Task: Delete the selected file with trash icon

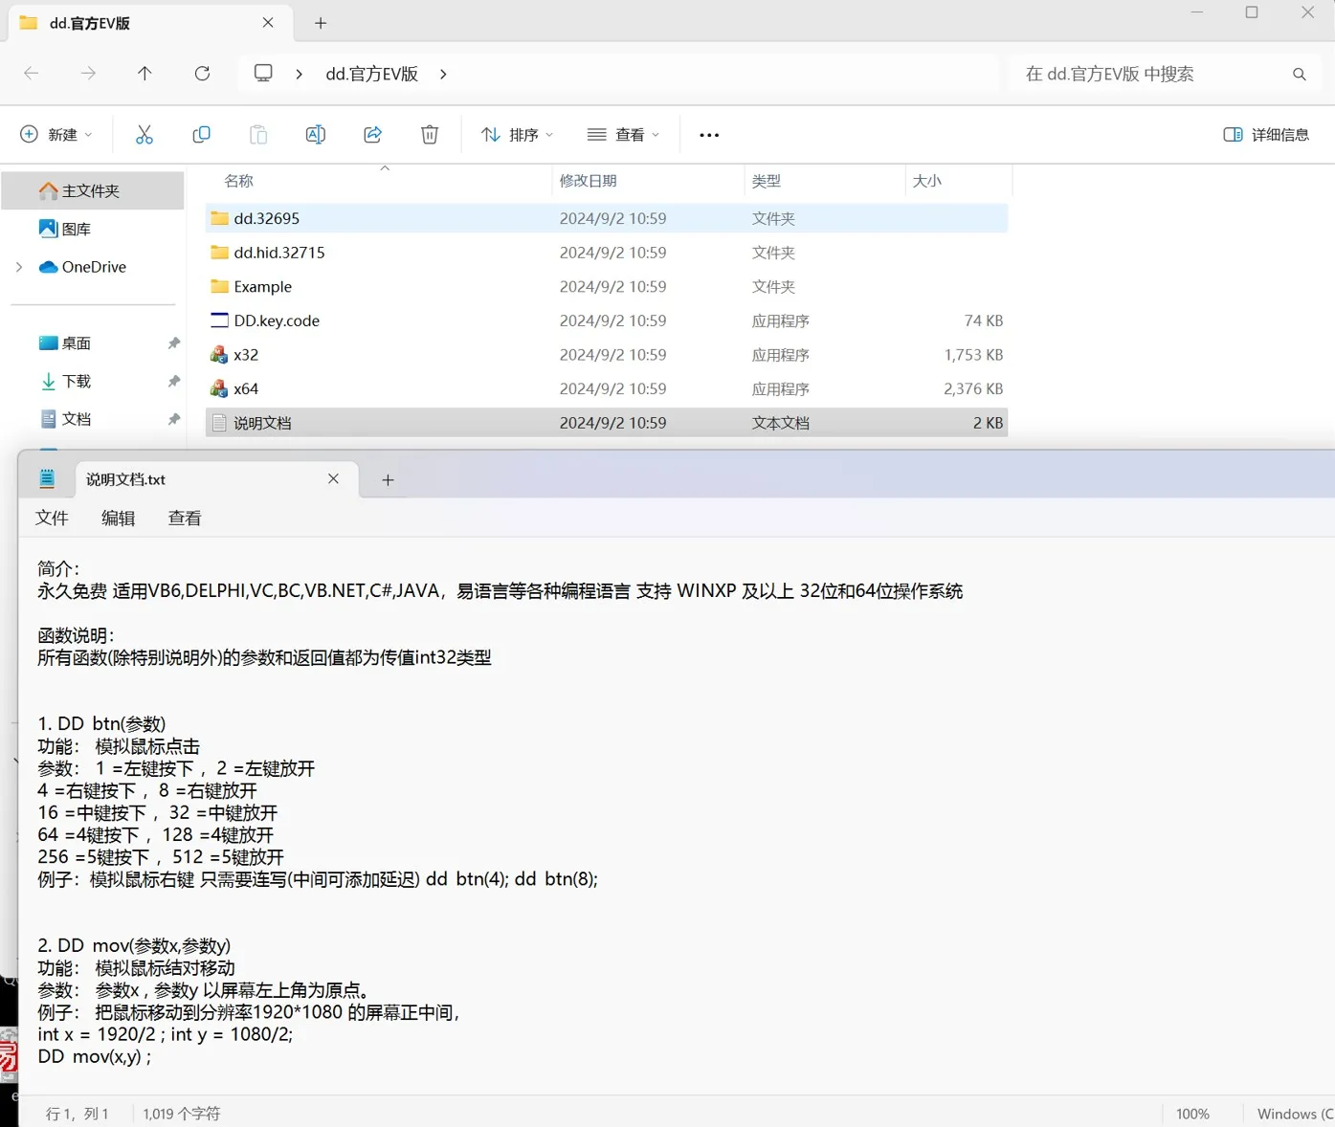Action: pos(429,134)
